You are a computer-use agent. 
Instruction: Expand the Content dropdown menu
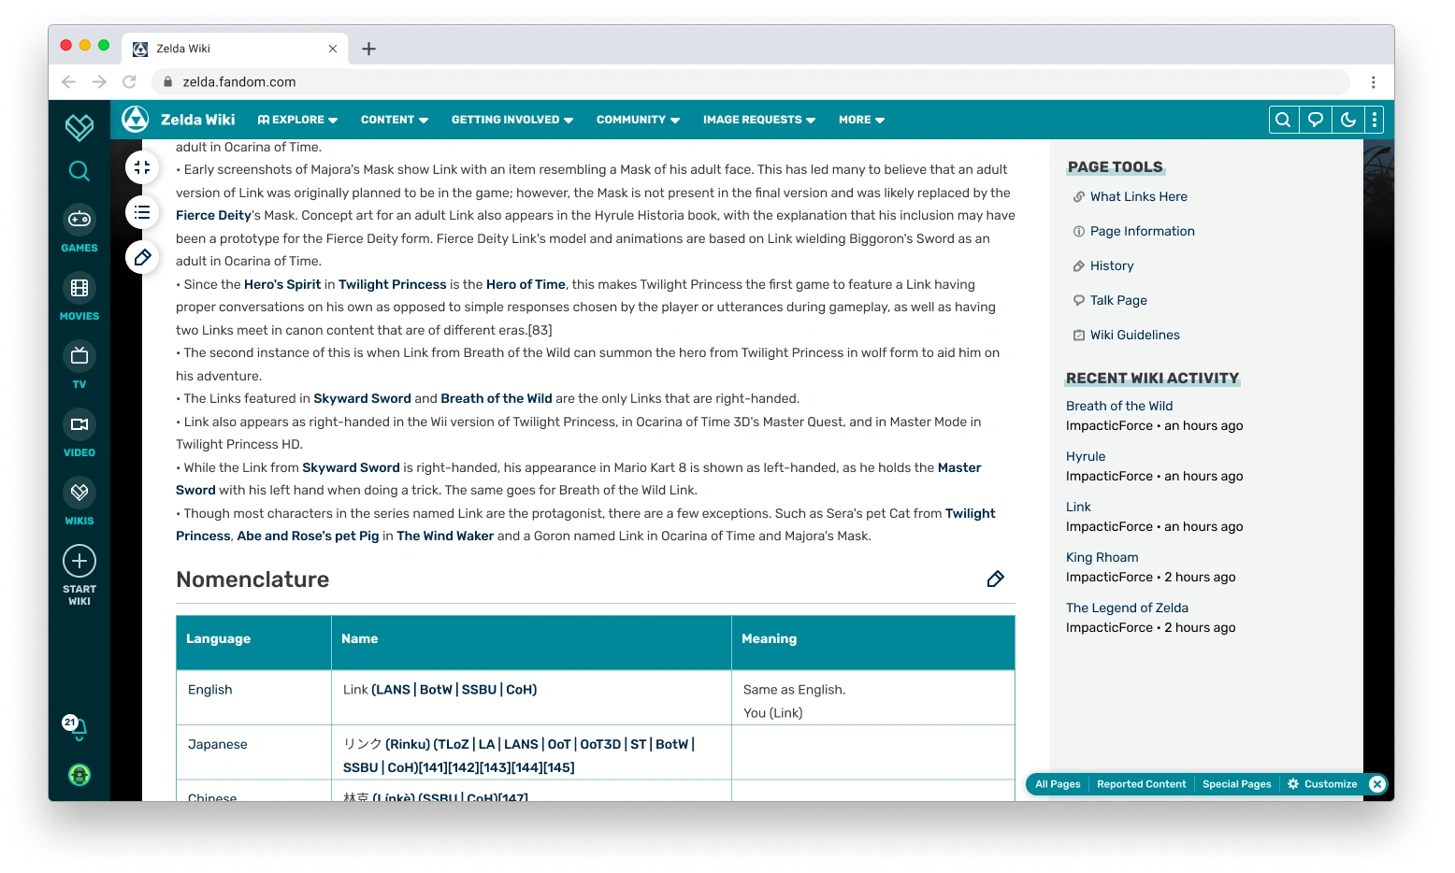pyautogui.click(x=395, y=120)
